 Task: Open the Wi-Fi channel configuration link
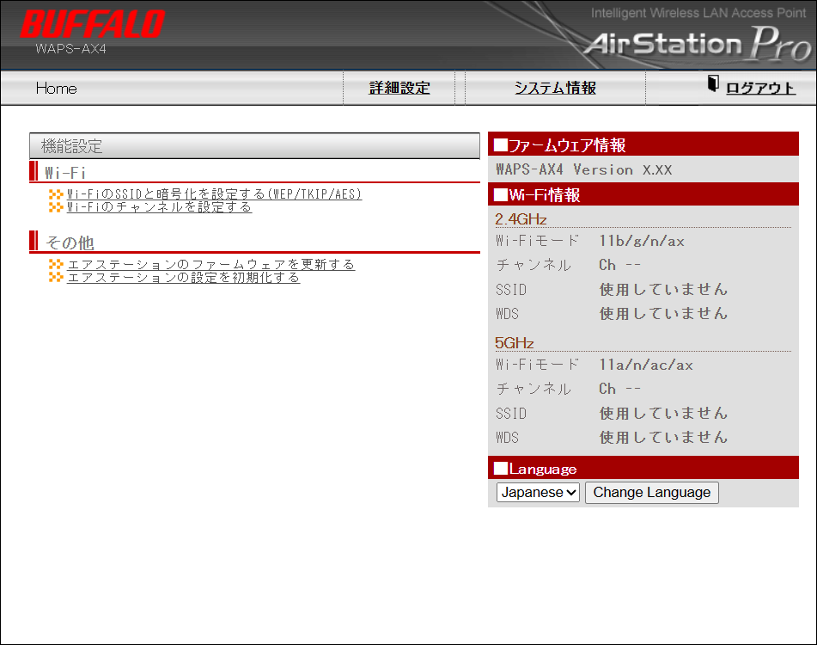coord(158,206)
